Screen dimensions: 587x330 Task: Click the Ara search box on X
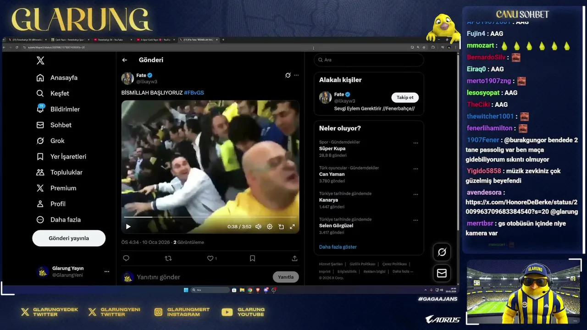pyautogui.click(x=369, y=60)
